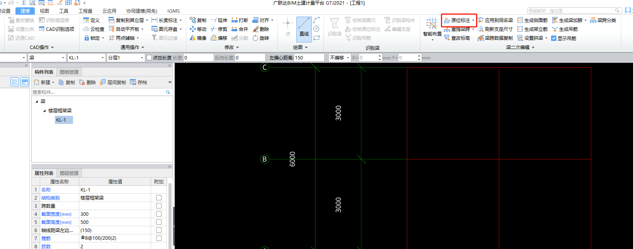Check 附加 box for 截面高度 row
The width and height of the screenshot is (633, 249).
tap(159, 222)
